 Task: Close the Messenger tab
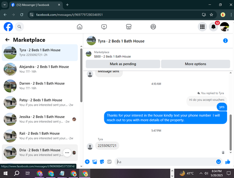click(59, 5)
